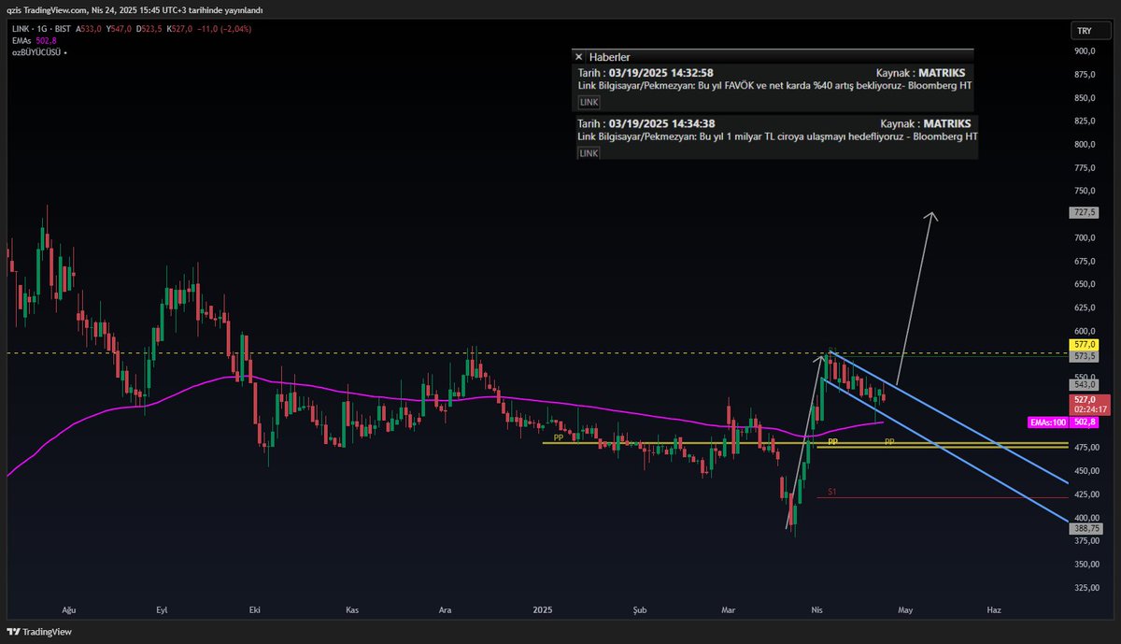Click the Y547,0 high price value

point(119,28)
